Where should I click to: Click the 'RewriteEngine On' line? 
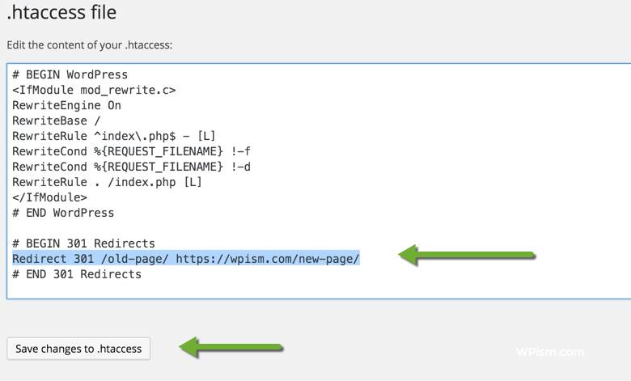[x=66, y=105]
